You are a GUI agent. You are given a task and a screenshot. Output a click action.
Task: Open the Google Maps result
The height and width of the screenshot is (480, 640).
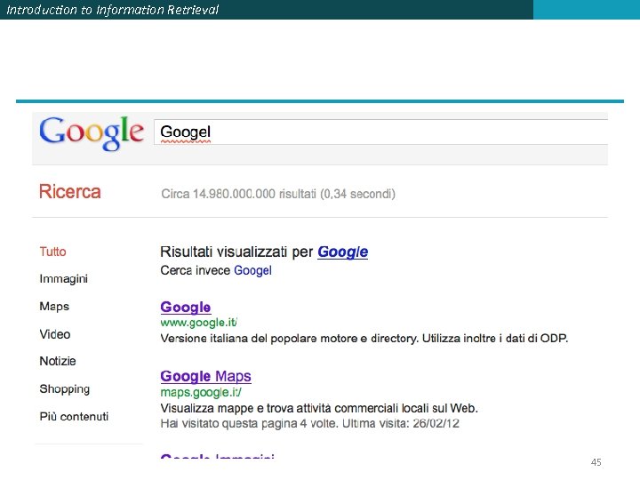coord(205,376)
